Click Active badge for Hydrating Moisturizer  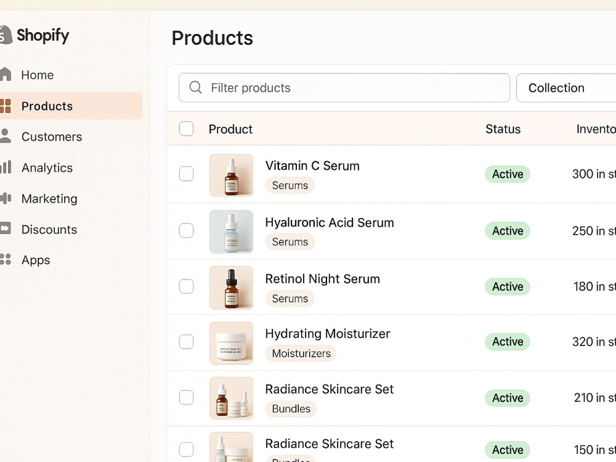[508, 341]
